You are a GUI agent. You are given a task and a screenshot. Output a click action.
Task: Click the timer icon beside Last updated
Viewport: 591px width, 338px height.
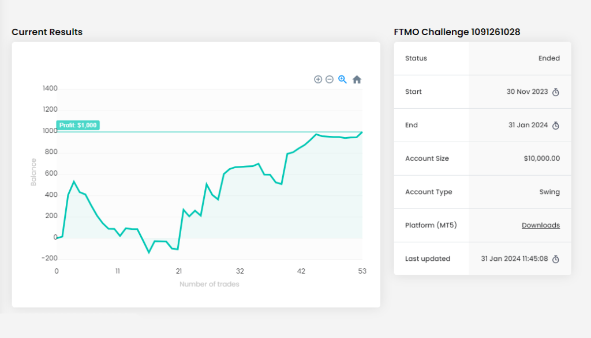click(556, 259)
